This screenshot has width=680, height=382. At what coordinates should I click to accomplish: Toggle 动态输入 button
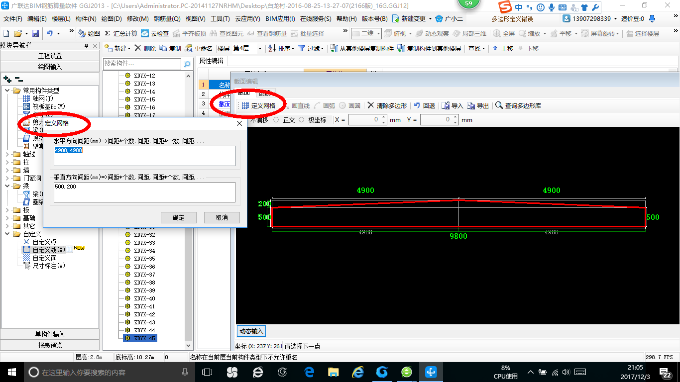(251, 331)
